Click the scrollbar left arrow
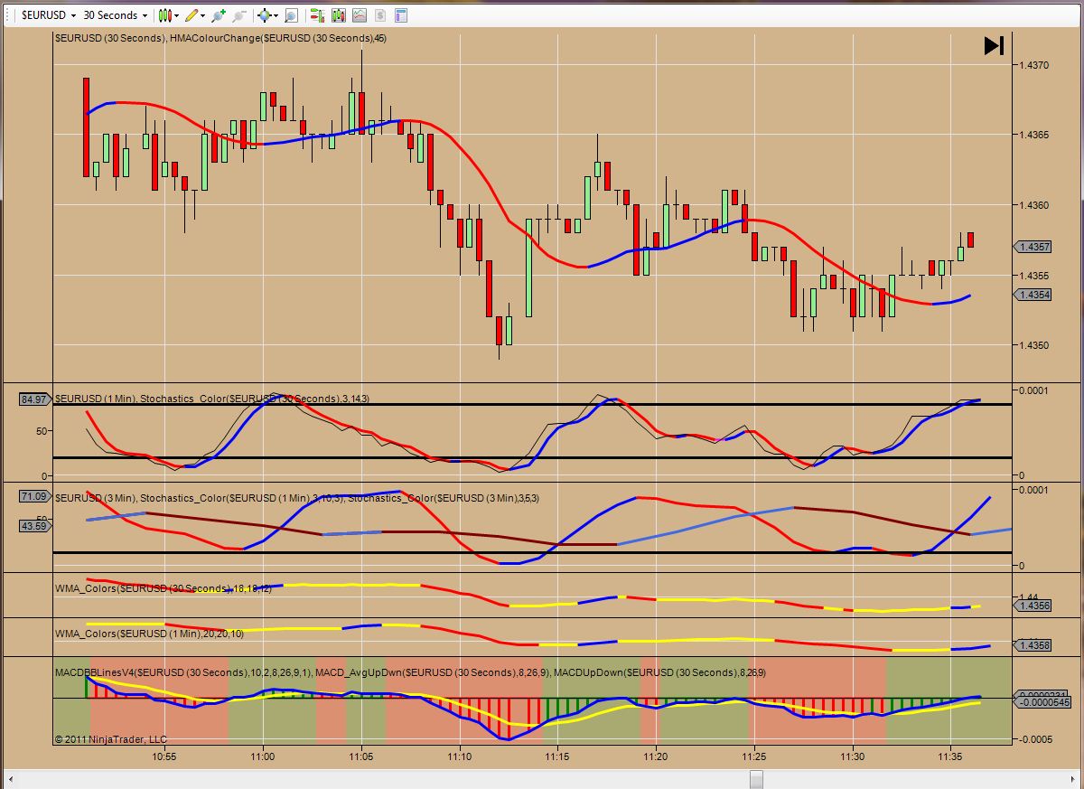 (x=9, y=779)
